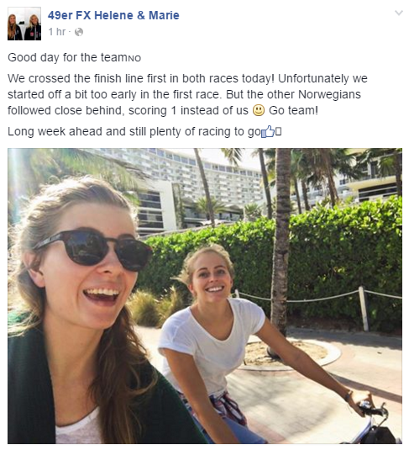Image resolution: width=409 pixels, height=450 pixels.
Task: Click the 'We crossed the finish line' paragraph
Action: [x=187, y=94]
